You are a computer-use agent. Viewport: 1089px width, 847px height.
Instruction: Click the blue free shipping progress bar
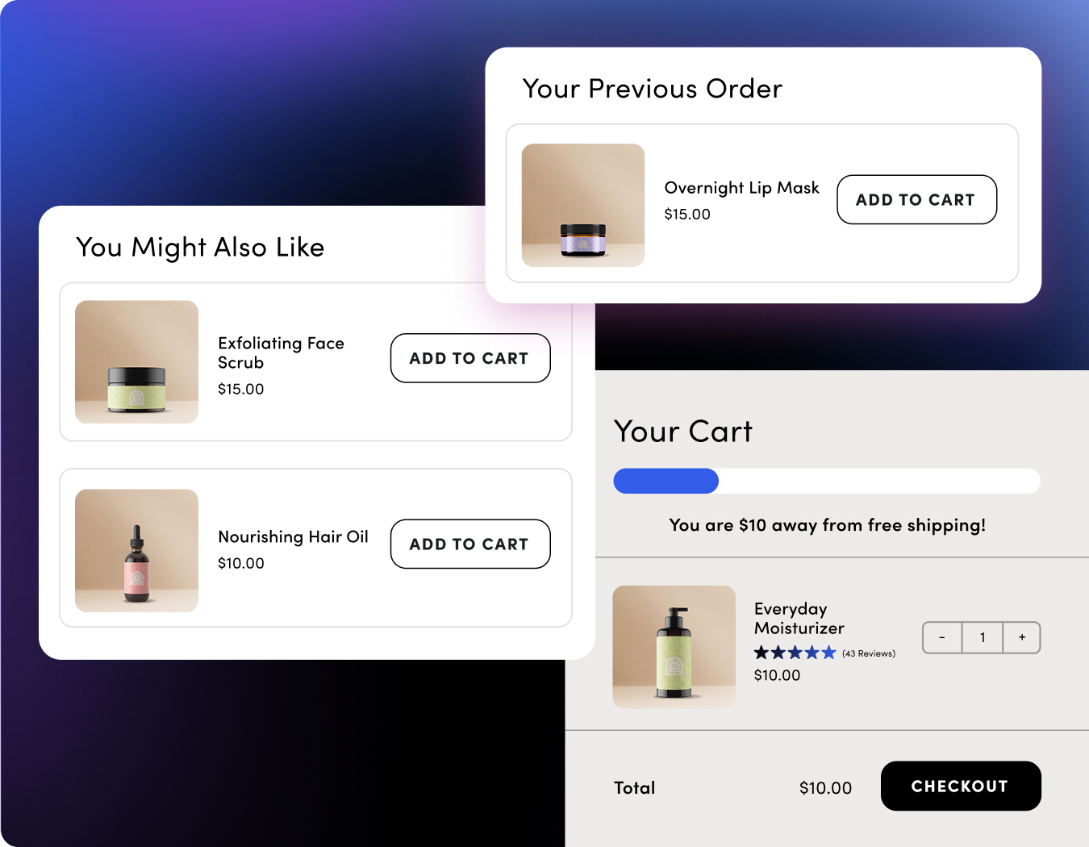665,481
